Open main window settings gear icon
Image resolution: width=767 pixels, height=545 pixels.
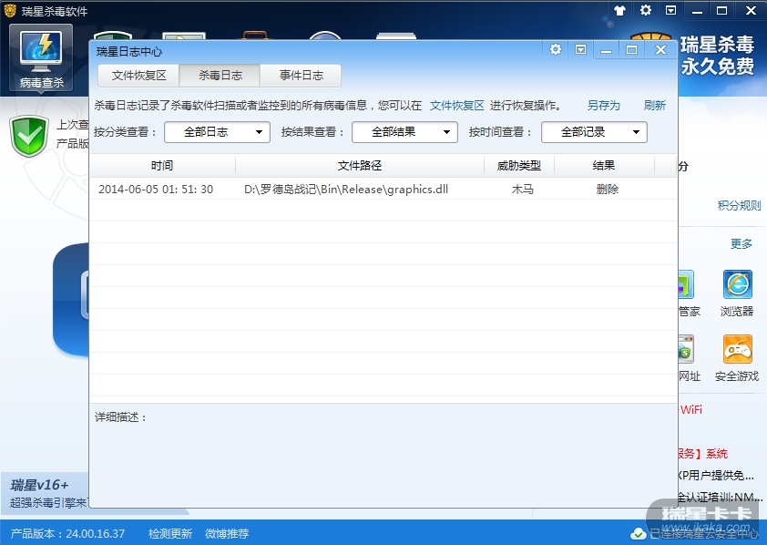tap(646, 10)
